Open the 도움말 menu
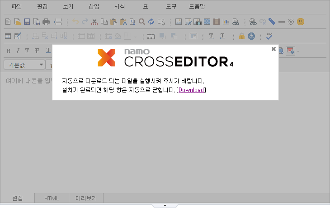The height and width of the screenshot is (208, 330). click(x=197, y=6)
